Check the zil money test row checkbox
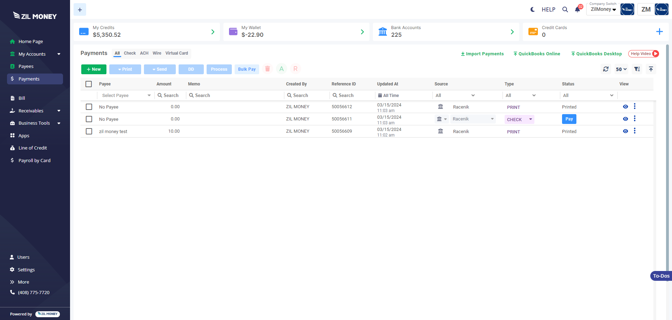This screenshot has width=672, height=320. coord(89,131)
